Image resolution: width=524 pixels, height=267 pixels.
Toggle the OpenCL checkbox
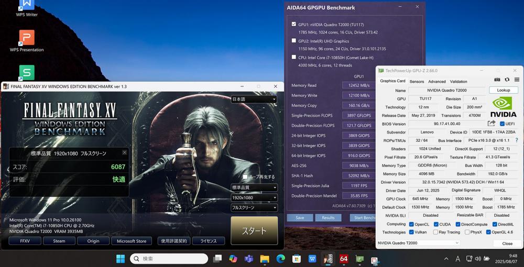[x=411, y=224]
